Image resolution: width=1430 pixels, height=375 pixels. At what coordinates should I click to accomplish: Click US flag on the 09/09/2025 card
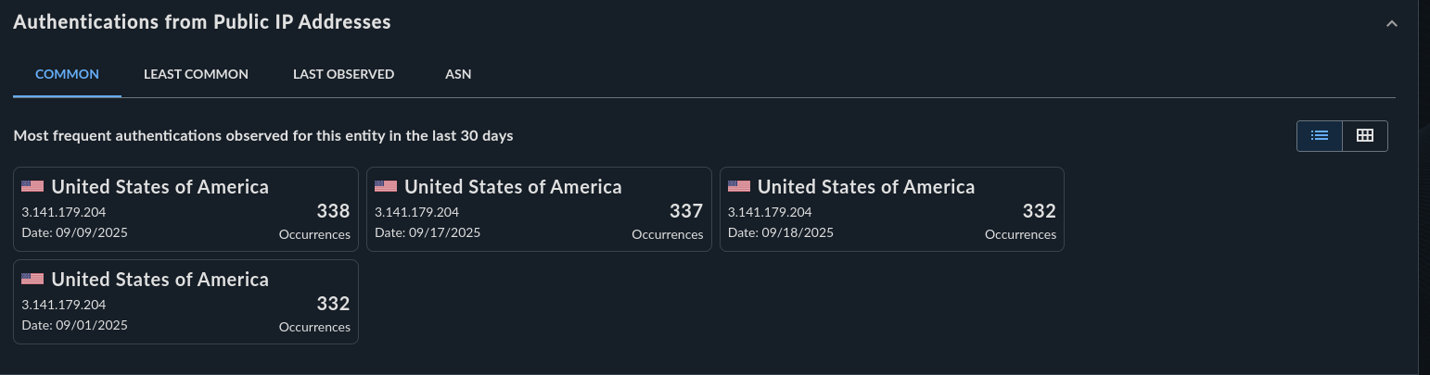point(32,186)
